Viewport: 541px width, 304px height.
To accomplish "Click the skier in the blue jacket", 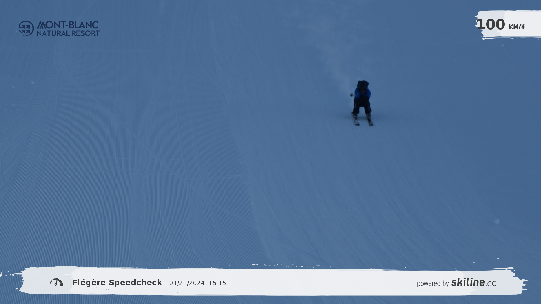I will click(x=362, y=97).
